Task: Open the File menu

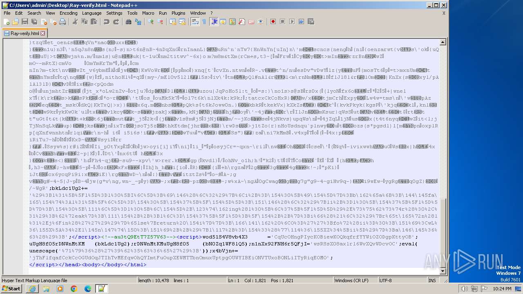Action: click(x=7, y=13)
